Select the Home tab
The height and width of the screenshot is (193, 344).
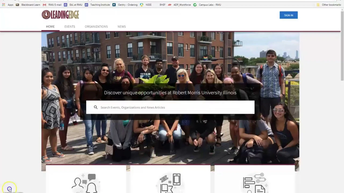(x=50, y=27)
